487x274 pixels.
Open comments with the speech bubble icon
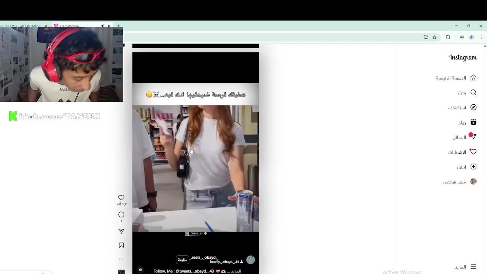pyautogui.click(x=121, y=215)
